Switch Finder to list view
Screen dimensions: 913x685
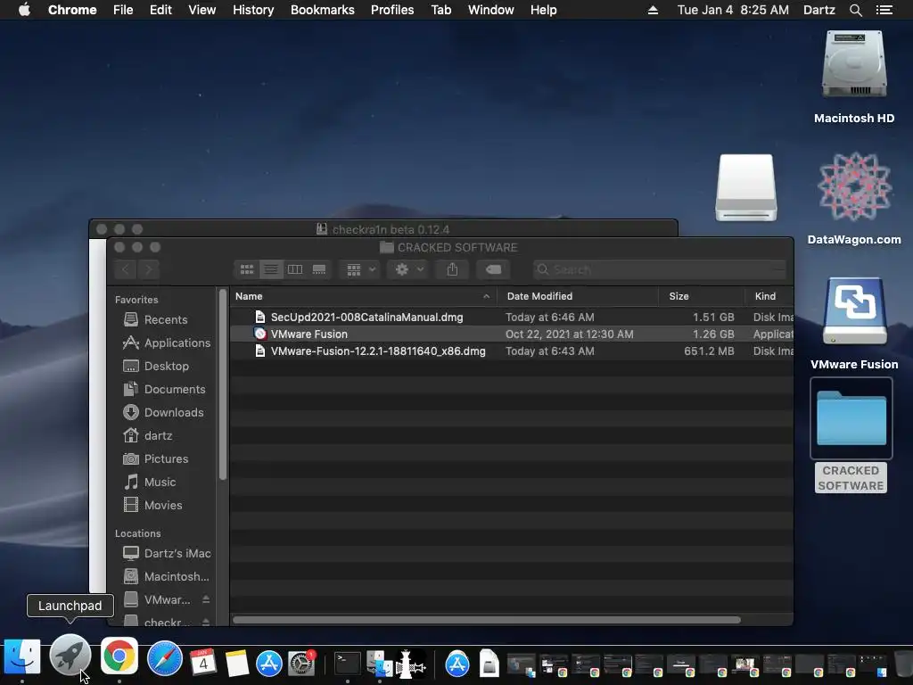coord(271,269)
